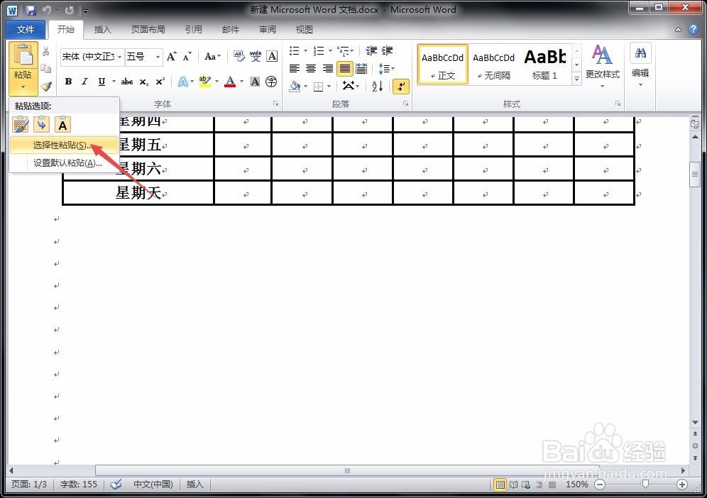This screenshot has width=707, height=498.
Task: Switch to Full Screen Reading view
Action: (513, 485)
